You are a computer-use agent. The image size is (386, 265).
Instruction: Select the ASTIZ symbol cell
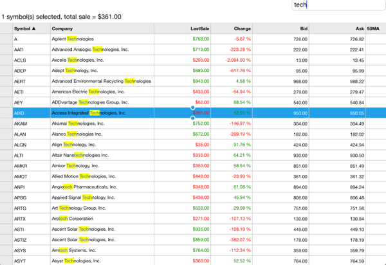pyautogui.click(x=32, y=240)
